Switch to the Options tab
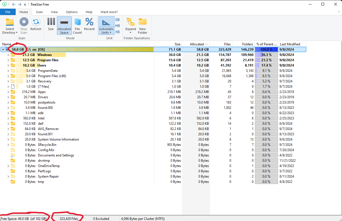 [x=72, y=12]
